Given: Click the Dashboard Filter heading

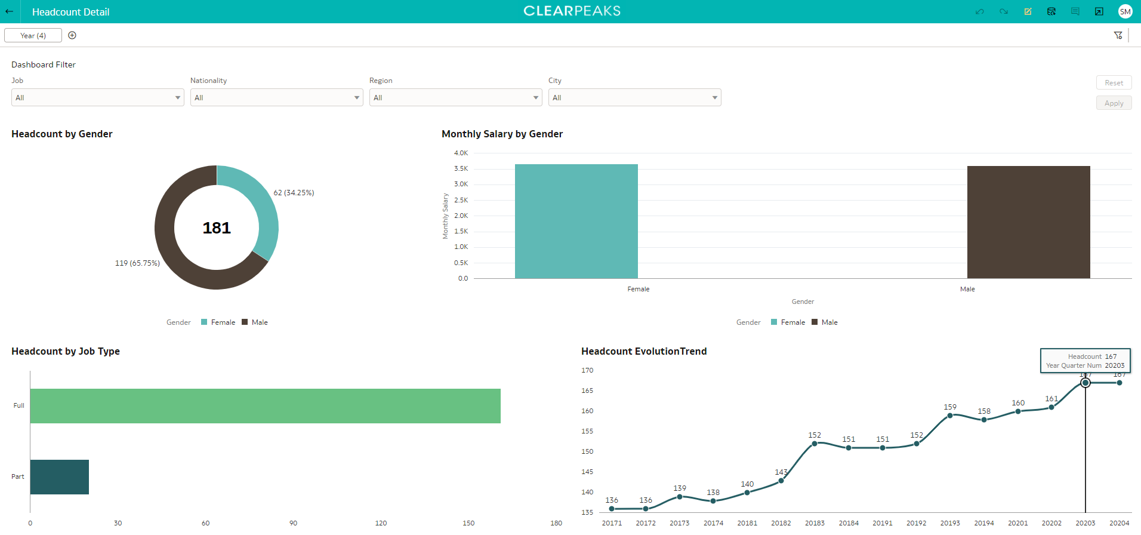Looking at the screenshot, I should point(44,64).
